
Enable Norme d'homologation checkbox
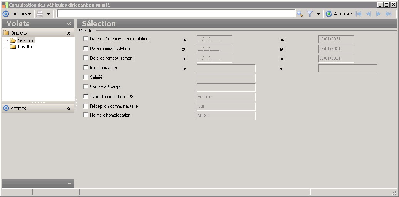point(86,115)
